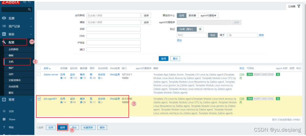
Task: Click blue 应用 filter button
Action: click(x=164, y=59)
